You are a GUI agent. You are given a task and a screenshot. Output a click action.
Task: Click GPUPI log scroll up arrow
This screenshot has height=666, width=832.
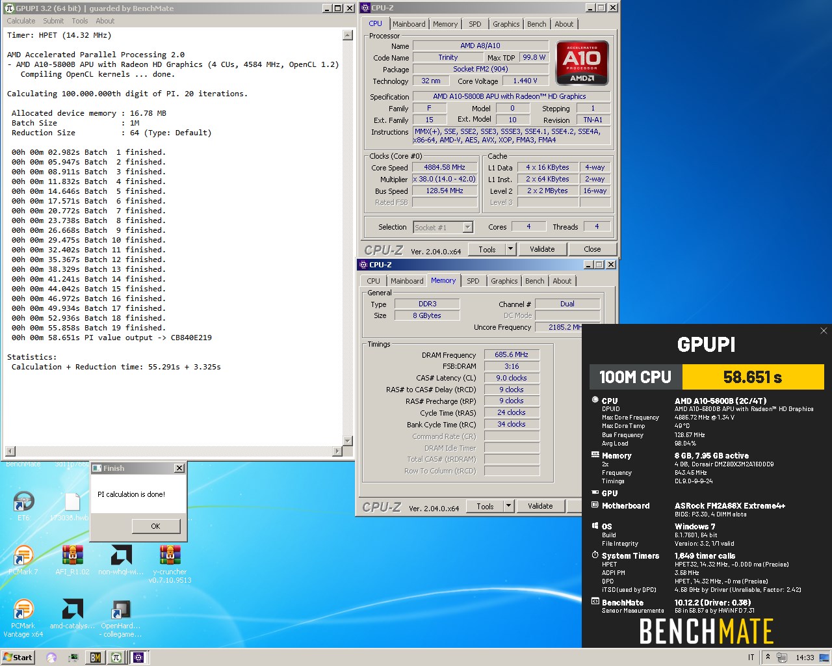pyautogui.click(x=348, y=35)
